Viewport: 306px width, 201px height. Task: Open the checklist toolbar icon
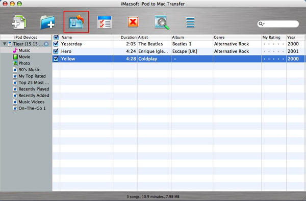(105, 22)
